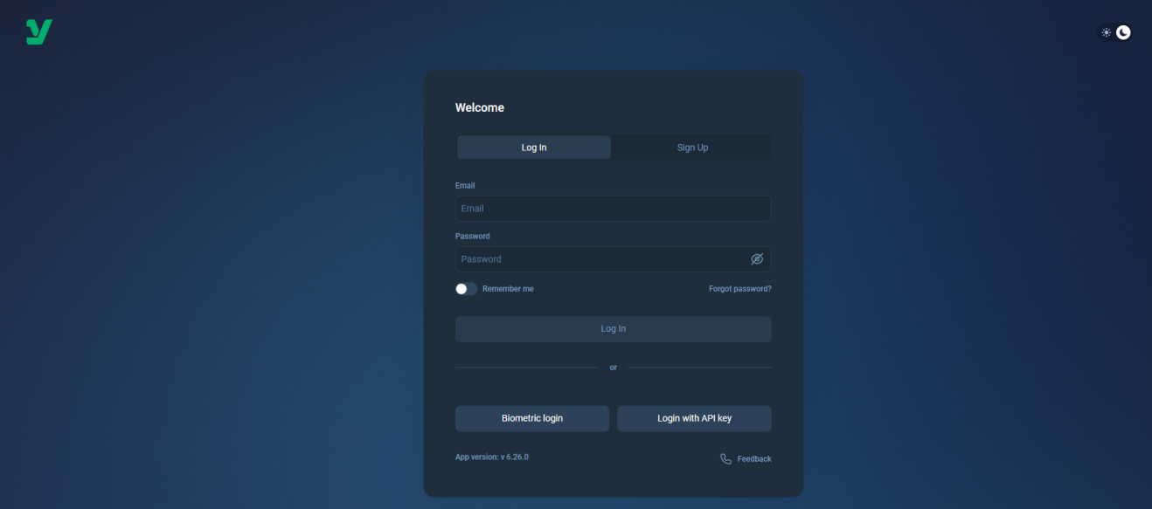Screen dimensions: 1152x509
Task: Click the green Y logo icon
Action: coord(39,32)
